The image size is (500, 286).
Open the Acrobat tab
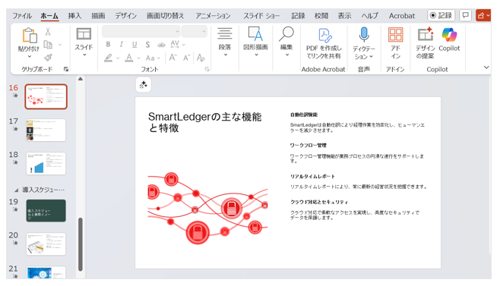(x=402, y=16)
